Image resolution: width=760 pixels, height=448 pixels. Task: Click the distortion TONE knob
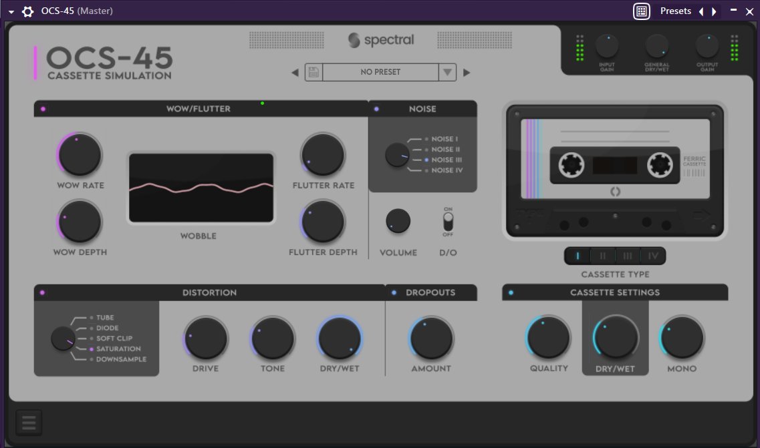pyautogui.click(x=273, y=338)
